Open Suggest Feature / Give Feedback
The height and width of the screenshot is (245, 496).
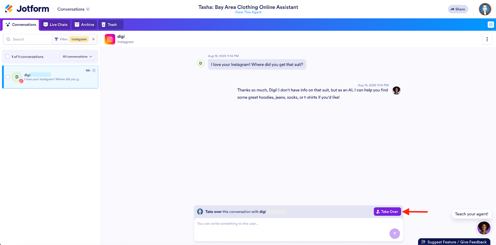tap(454, 242)
